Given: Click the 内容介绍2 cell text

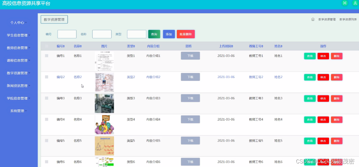Looking at the screenshot, I should click(x=153, y=77).
